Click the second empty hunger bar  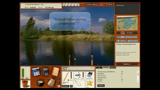click(x=27, y=73)
